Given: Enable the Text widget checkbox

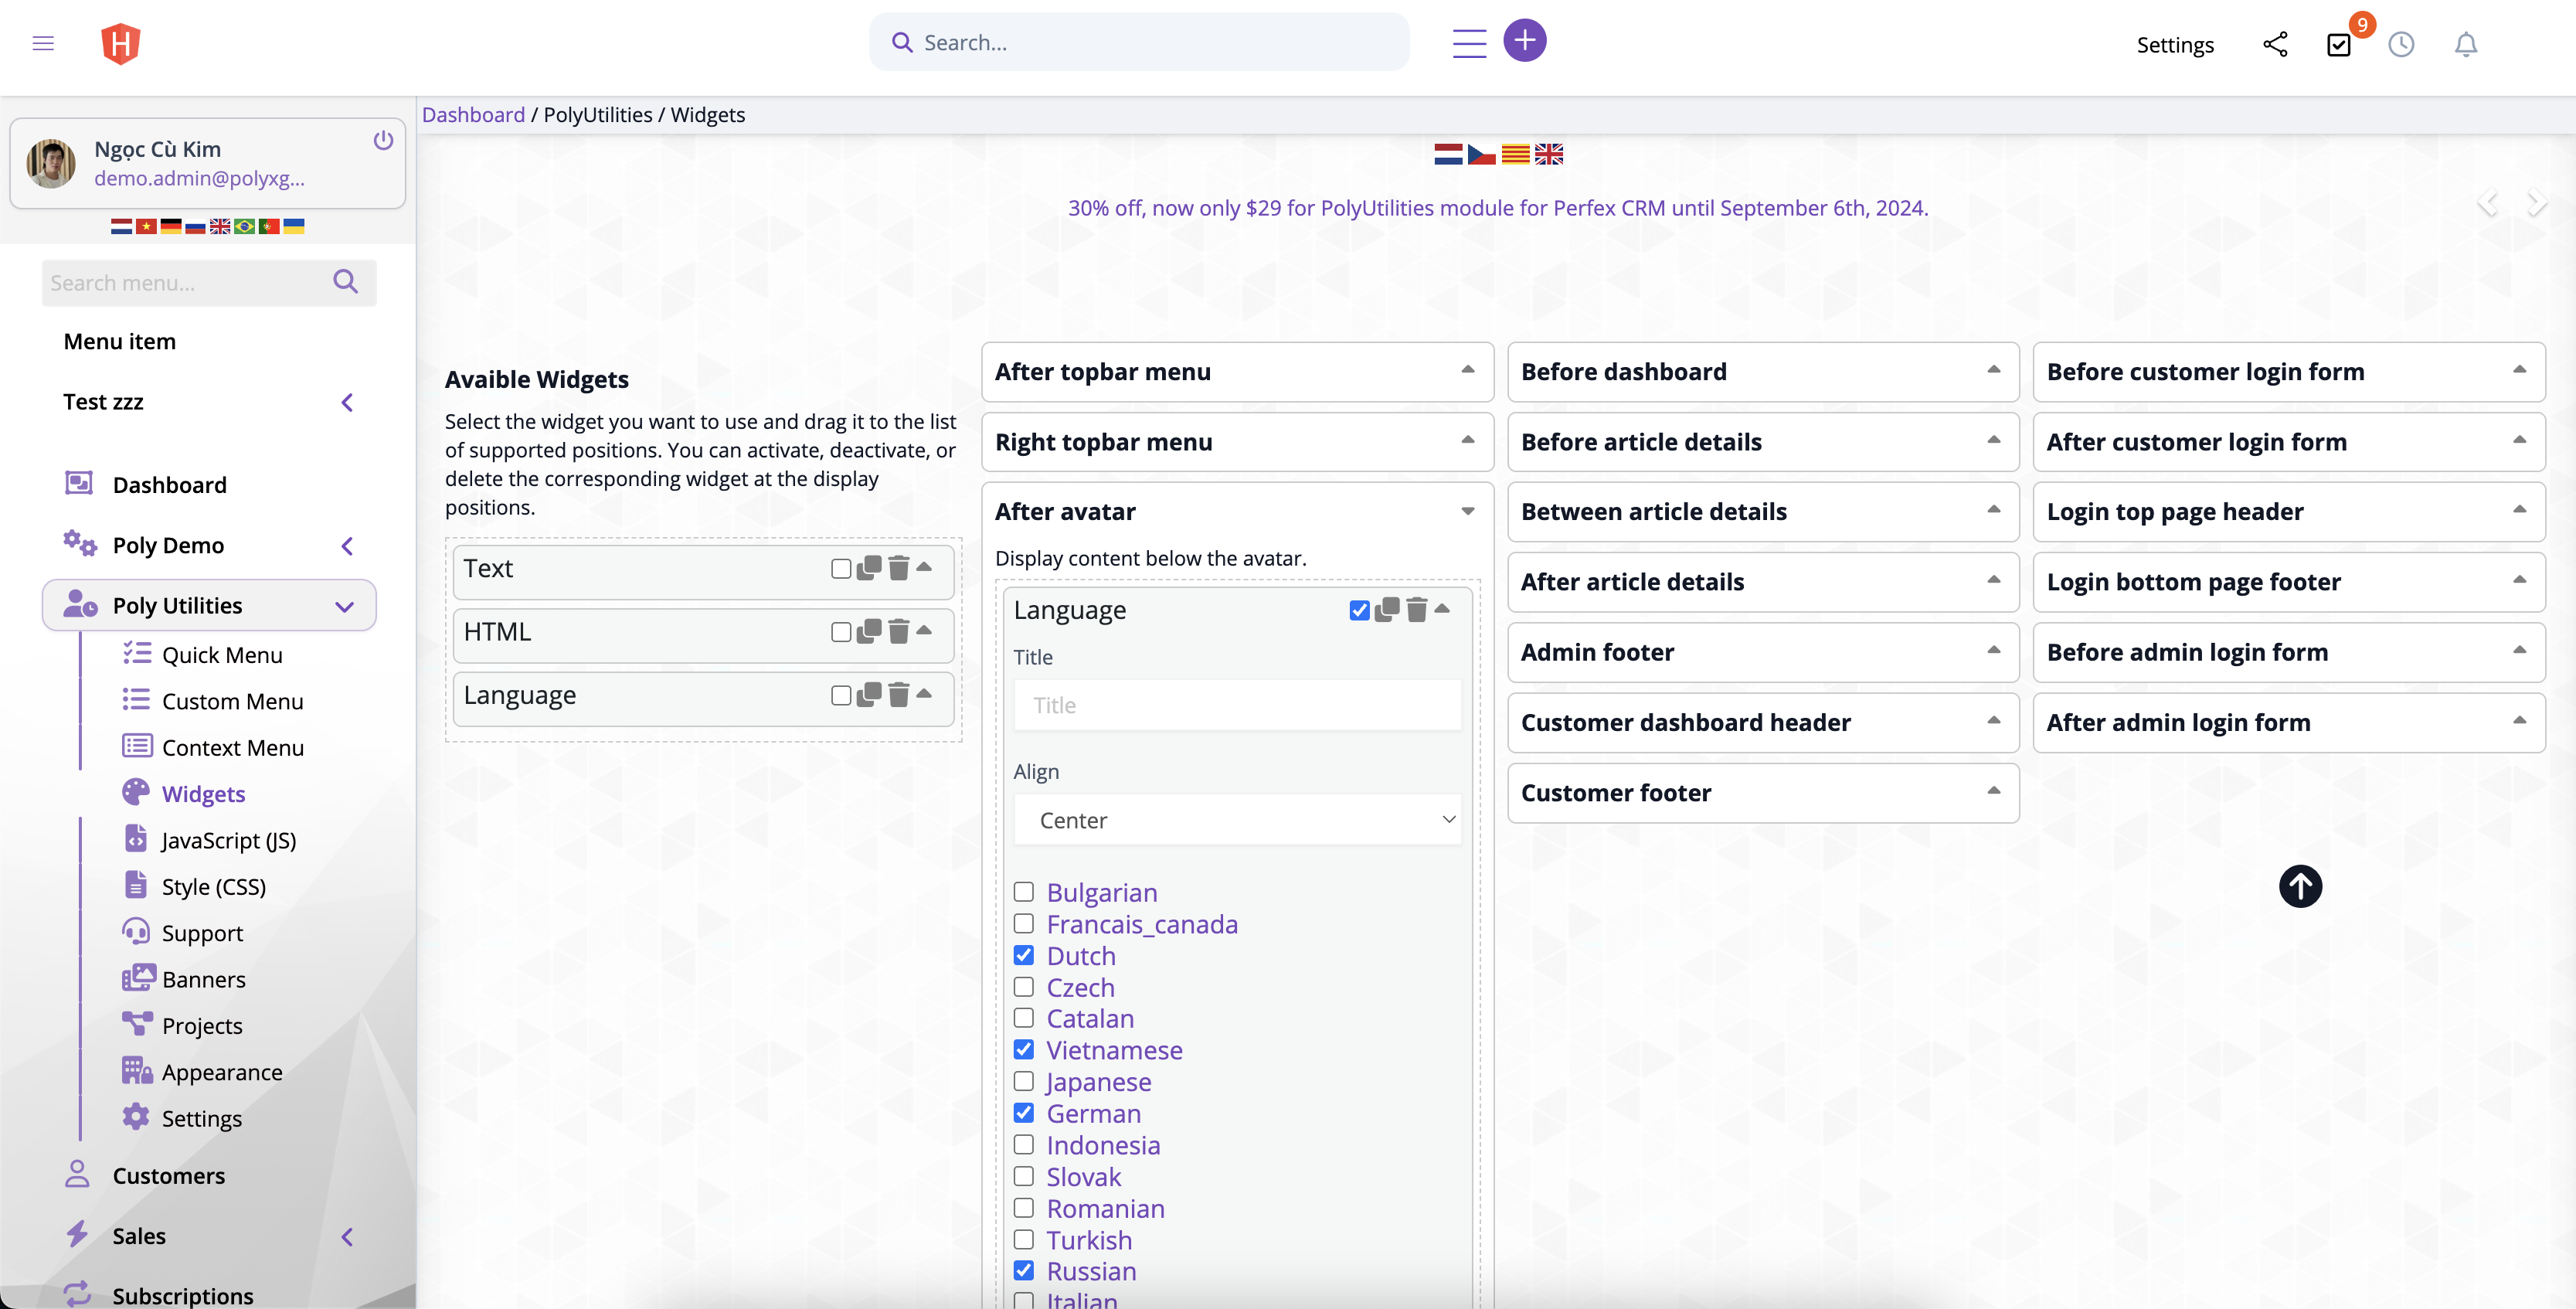Looking at the screenshot, I should (841, 569).
